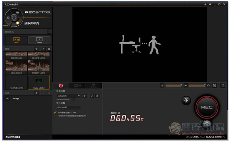Select the Record Scene thumbnail
The width and height of the screenshot is (230, 142).
click(39, 55)
